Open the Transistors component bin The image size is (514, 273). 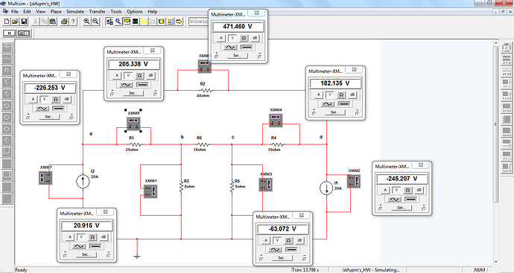coord(7,83)
